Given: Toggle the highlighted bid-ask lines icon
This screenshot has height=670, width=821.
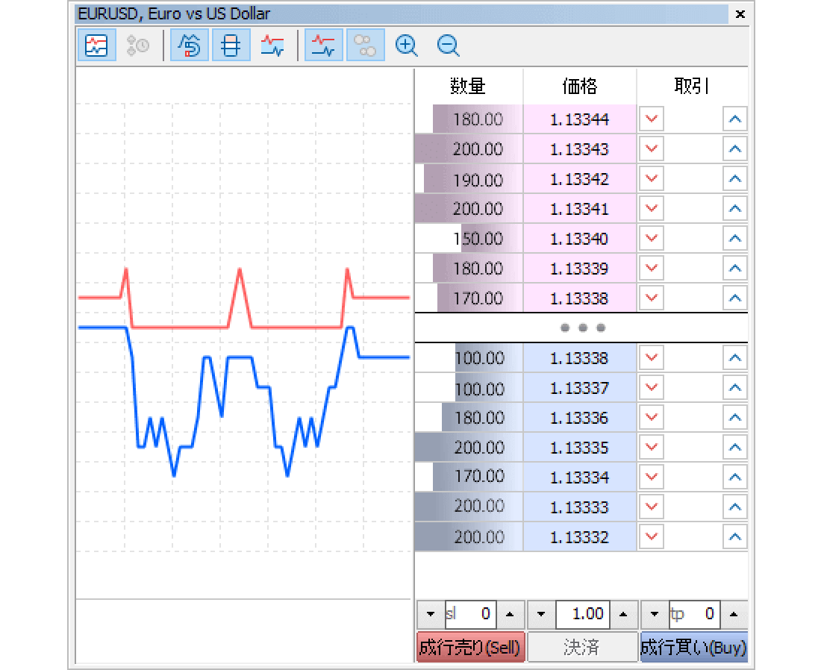Looking at the screenshot, I should tap(324, 46).
